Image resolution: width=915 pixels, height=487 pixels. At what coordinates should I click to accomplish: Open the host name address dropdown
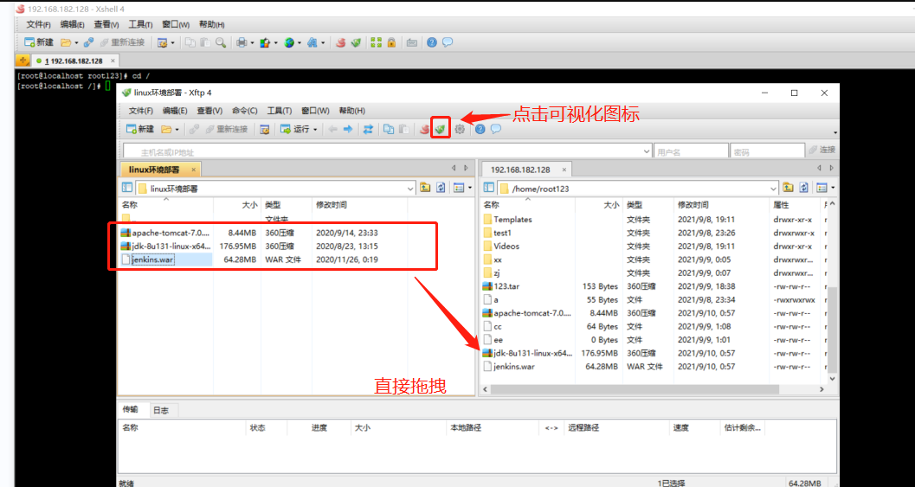coord(646,151)
